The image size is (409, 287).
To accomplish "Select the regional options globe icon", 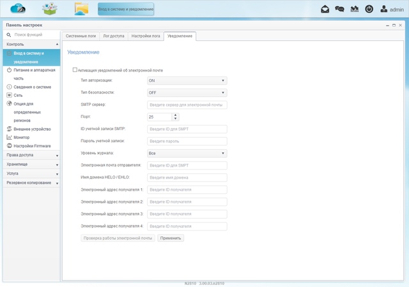I will 9,103.
